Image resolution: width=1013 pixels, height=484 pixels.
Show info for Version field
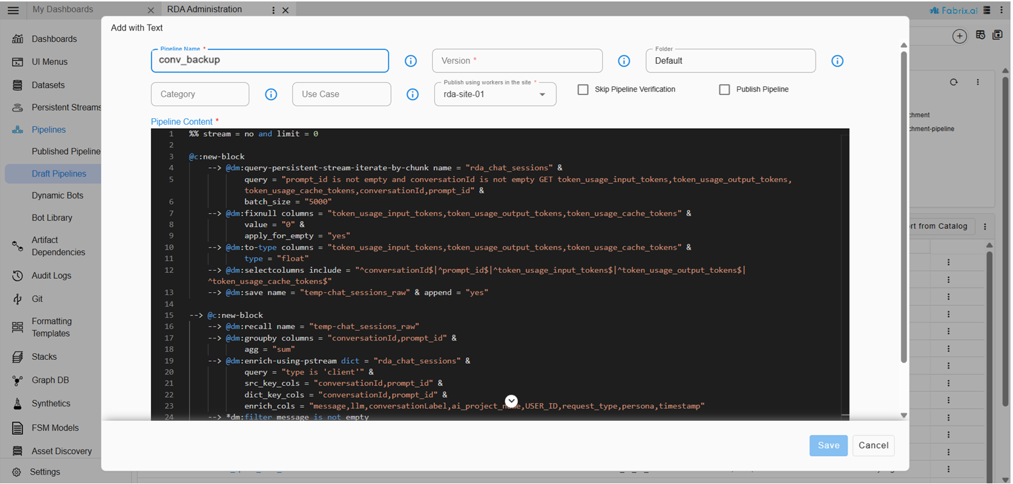[623, 61]
